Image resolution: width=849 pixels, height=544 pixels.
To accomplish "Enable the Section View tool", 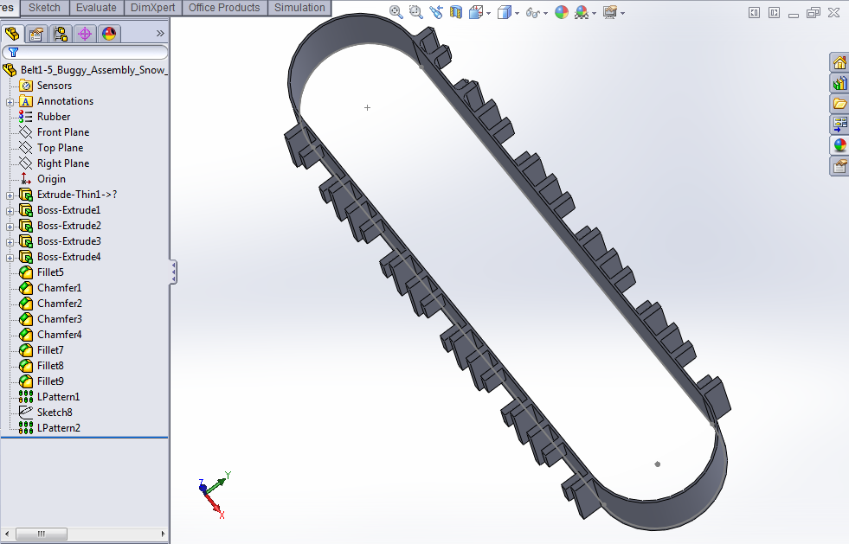I will click(x=455, y=13).
